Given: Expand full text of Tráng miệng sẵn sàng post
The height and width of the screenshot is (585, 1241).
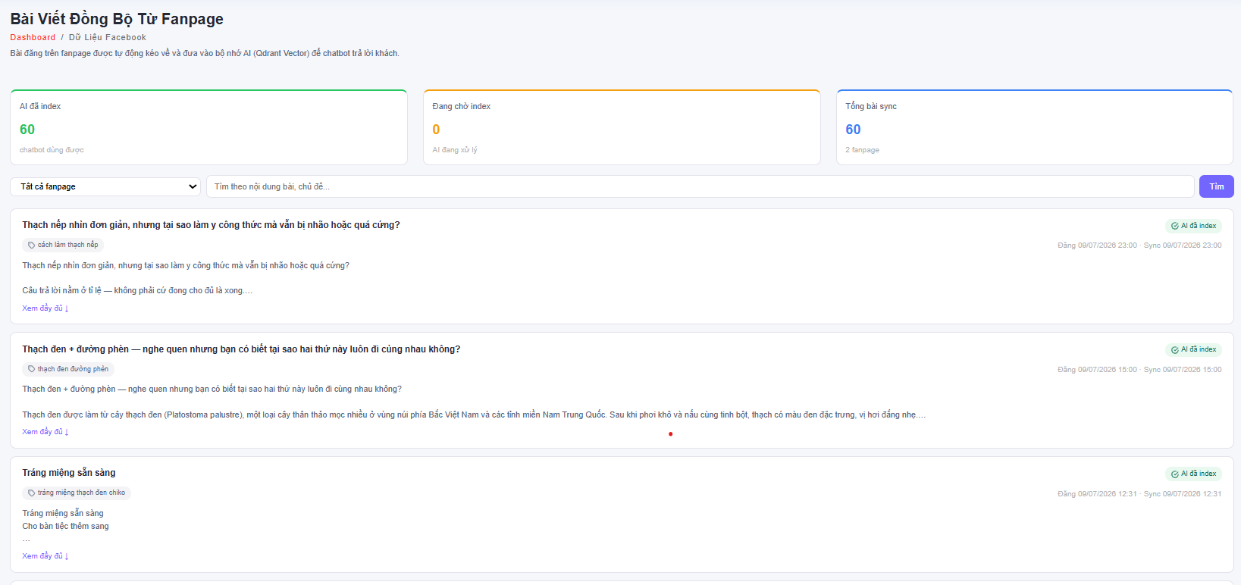Looking at the screenshot, I should click(45, 556).
